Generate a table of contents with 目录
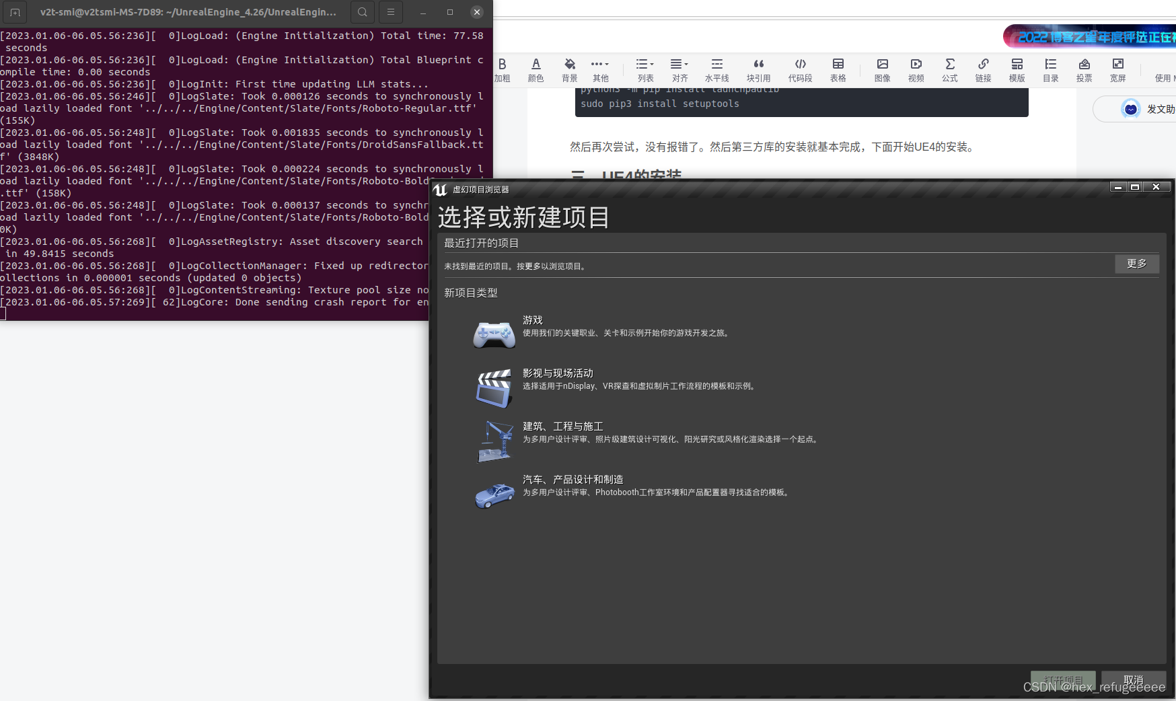Viewport: 1176px width, 701px height. pyautogui.click(x=1051, y=69)
